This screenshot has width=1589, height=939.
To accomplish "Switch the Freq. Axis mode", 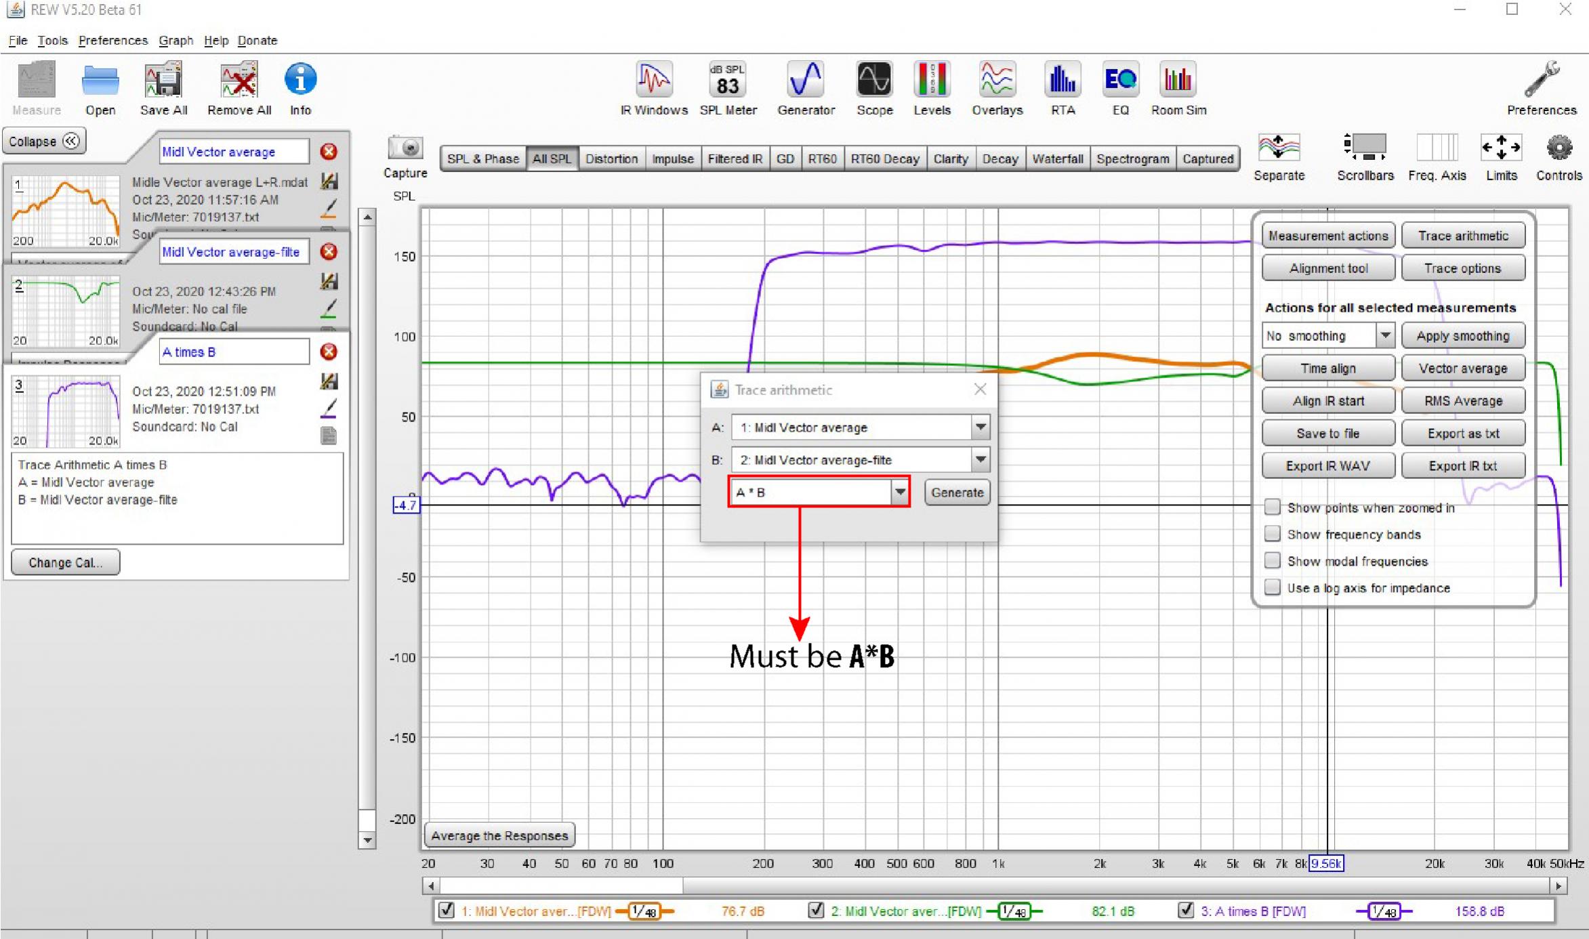I will tap(1437, 157).
